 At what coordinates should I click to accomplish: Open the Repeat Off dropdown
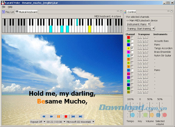(x=38, y=122)
